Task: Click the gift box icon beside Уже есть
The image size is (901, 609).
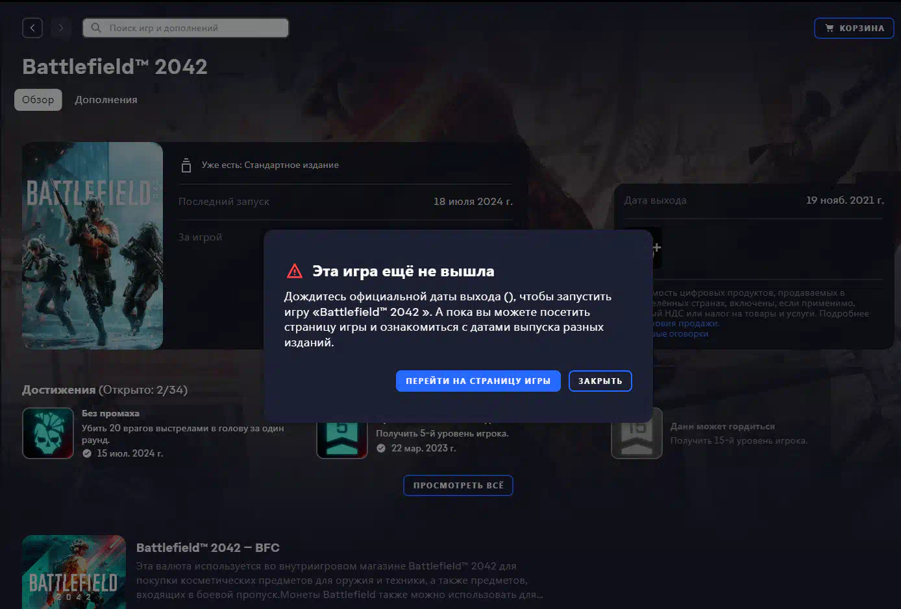Action: coord(186,165)
